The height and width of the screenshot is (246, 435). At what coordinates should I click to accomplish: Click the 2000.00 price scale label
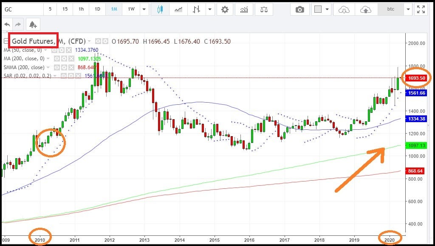coord(416,43)
